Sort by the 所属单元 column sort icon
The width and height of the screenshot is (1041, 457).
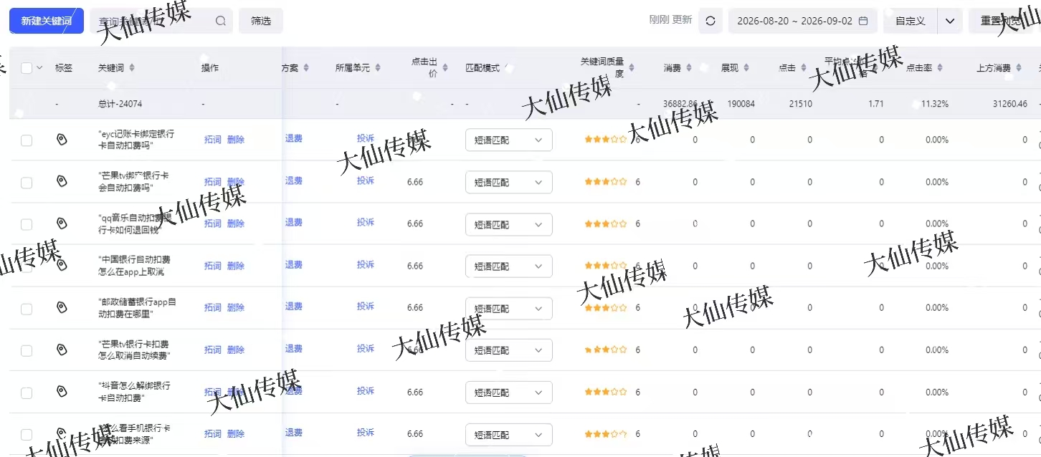click(x=378, y=68)
